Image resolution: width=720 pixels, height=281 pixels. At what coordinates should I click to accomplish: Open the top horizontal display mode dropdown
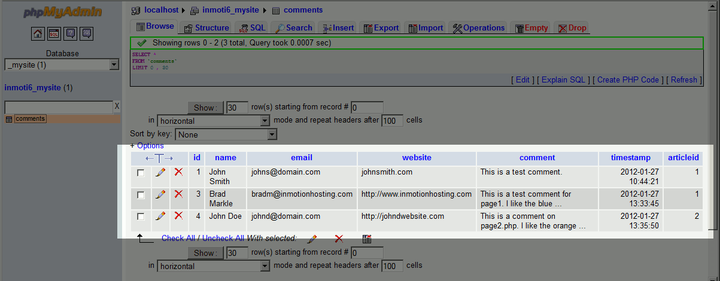214,121
